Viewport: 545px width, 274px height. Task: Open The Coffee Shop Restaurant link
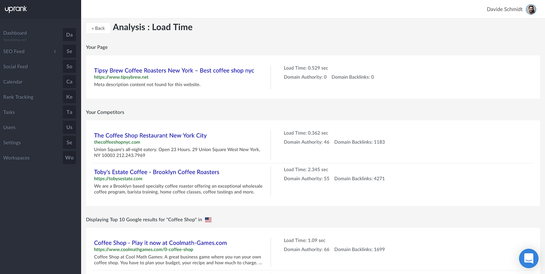150,135
